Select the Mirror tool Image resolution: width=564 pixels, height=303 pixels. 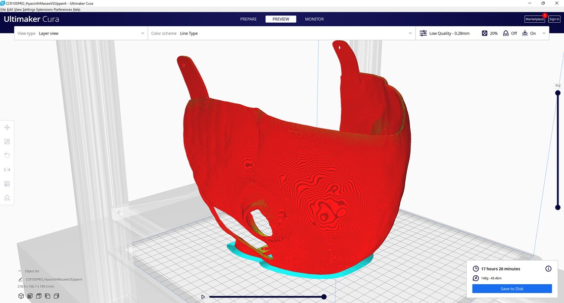[7, 169]
